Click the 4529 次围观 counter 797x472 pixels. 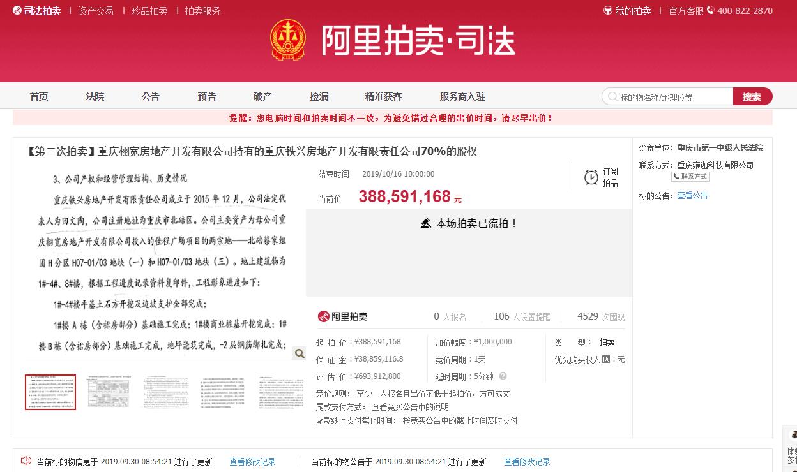point(601,316)
